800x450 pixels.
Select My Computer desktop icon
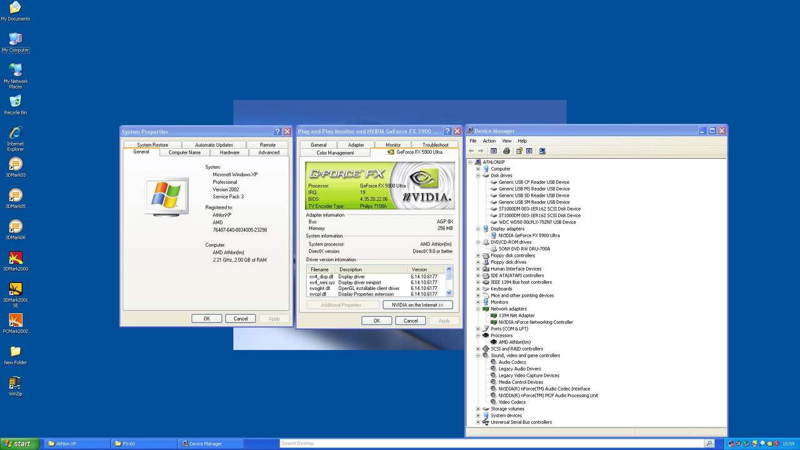[15, 42]
